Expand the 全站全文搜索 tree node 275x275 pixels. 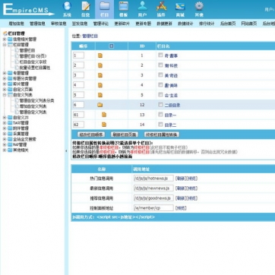click(5, 139)
